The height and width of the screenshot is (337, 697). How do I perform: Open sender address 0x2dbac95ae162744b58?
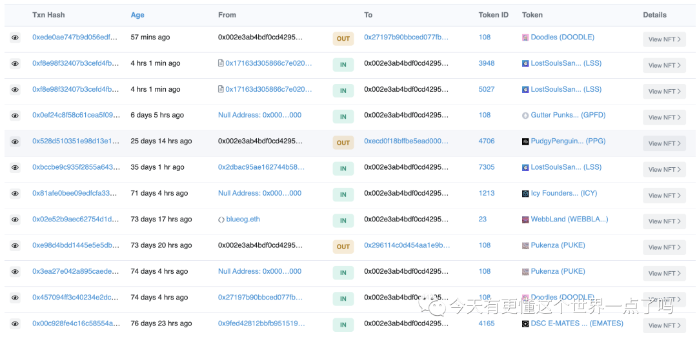[x=261, y=167]
